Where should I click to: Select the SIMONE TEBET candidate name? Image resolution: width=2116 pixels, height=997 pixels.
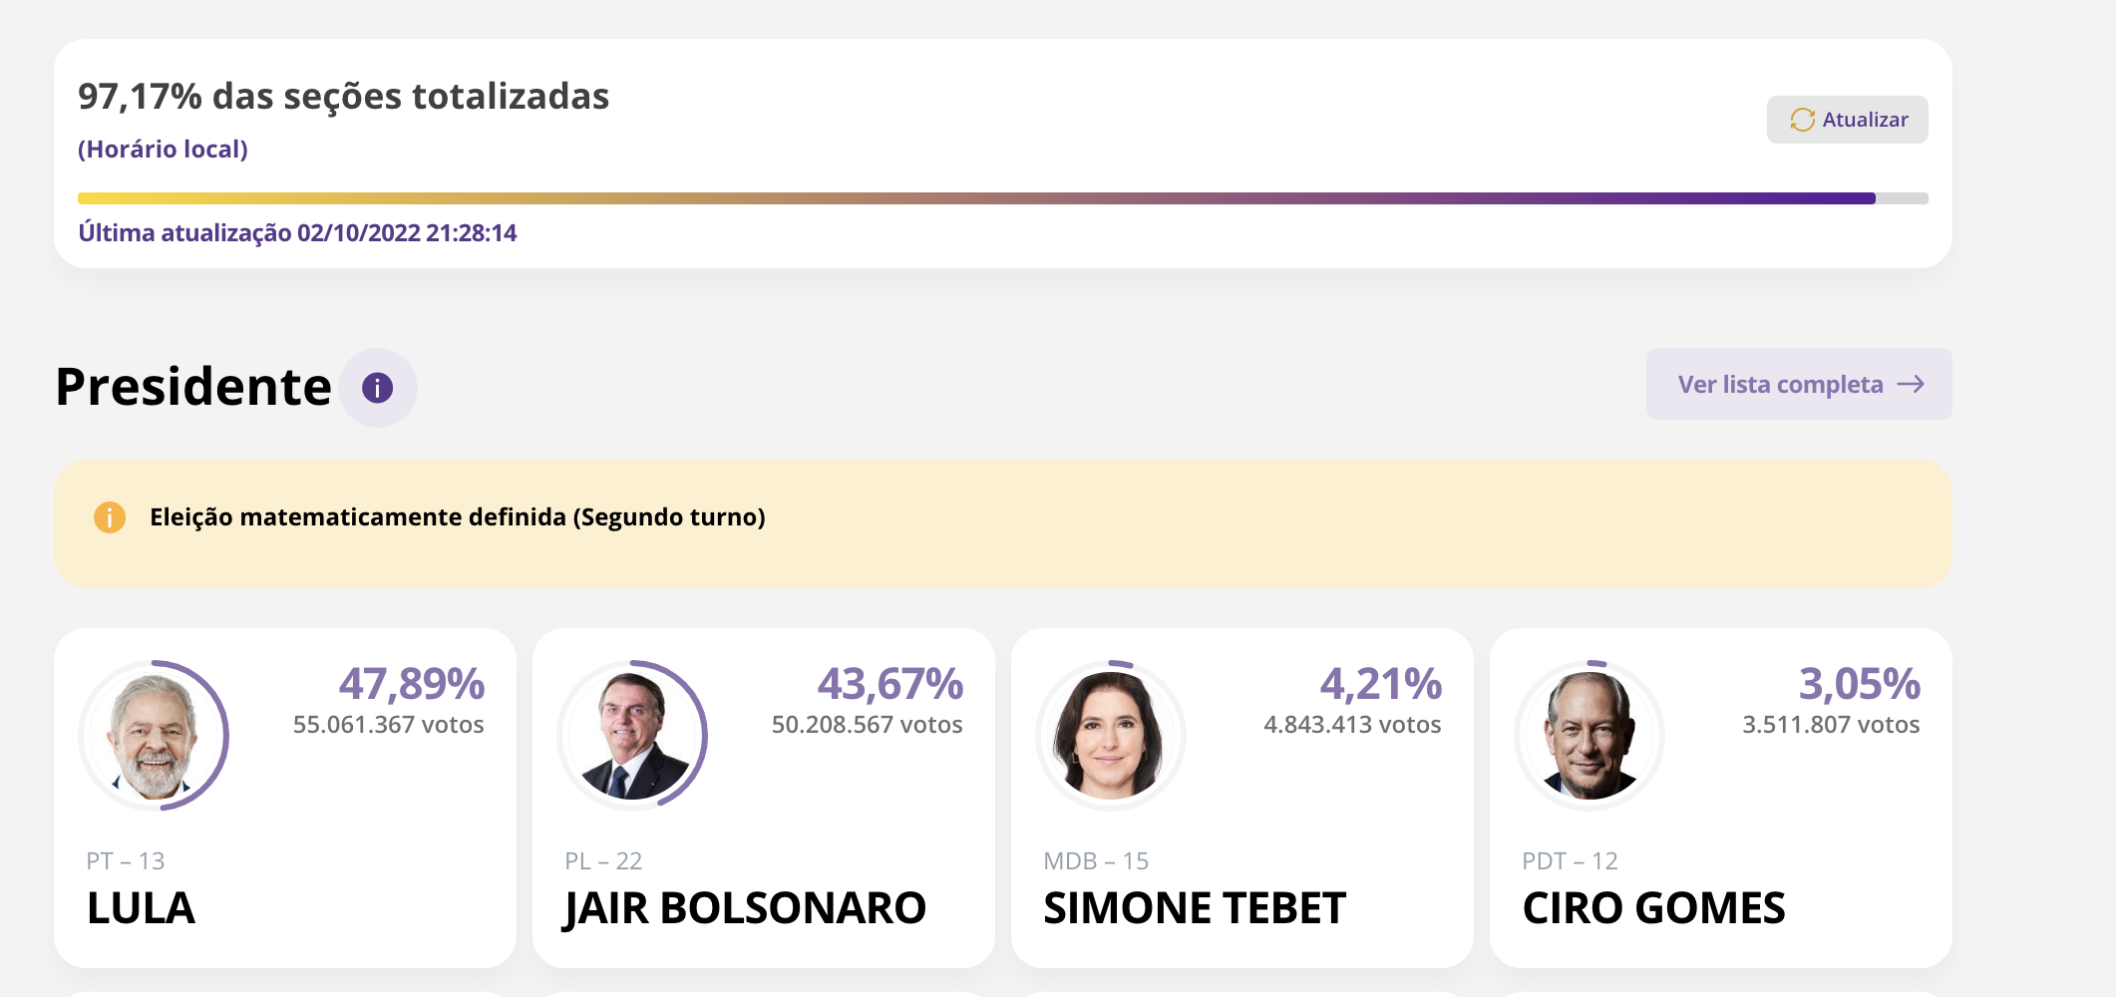[x=1195, y=908]
